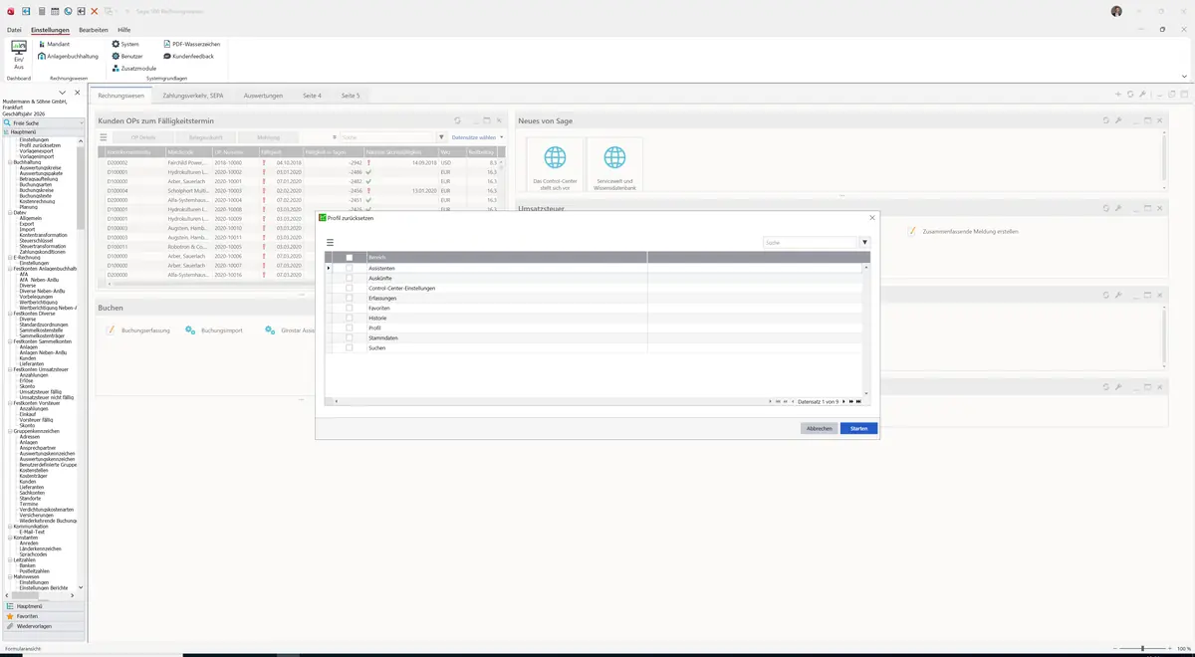Select Profil zurücksetzen in the navigation tree

pos(40,144)
